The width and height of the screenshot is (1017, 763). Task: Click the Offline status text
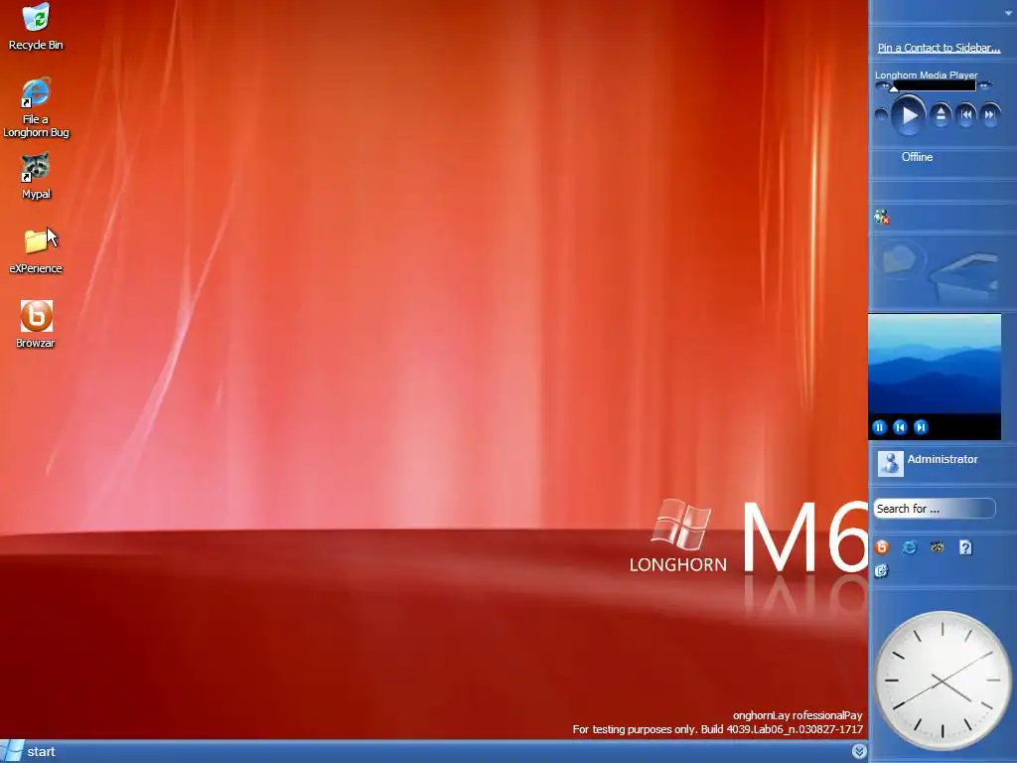(917, 157)
